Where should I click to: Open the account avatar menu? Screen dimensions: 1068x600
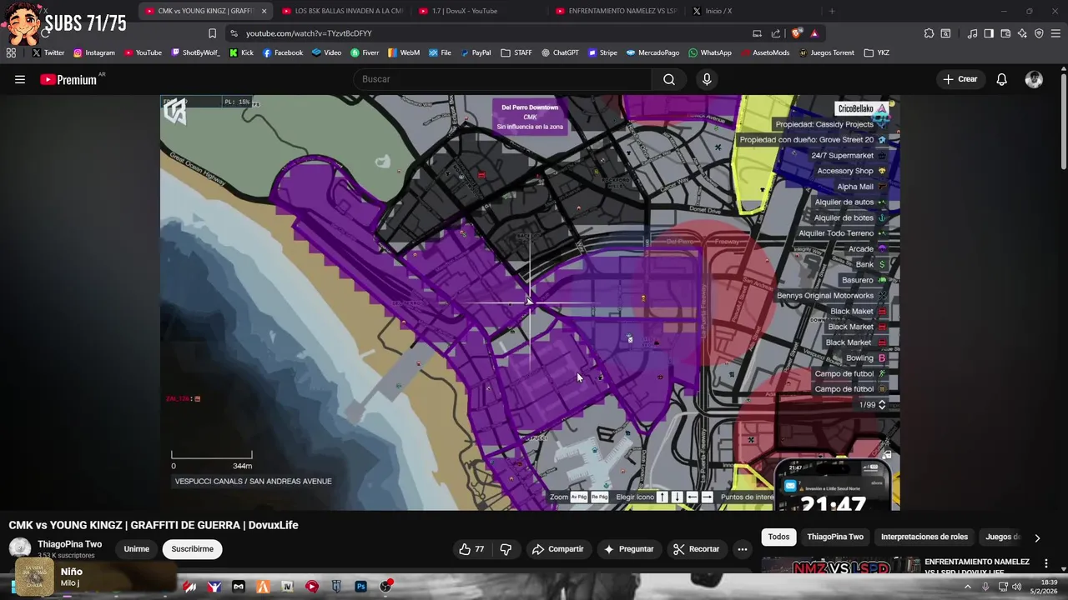(x=1034, y=79)
